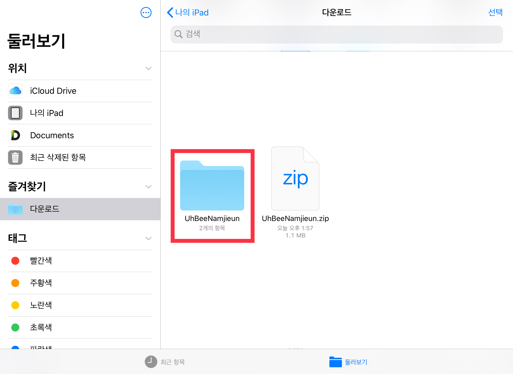Open Documents app location icon
The height and width of the screenshot is (374, 513).
(x=15, y=135)
